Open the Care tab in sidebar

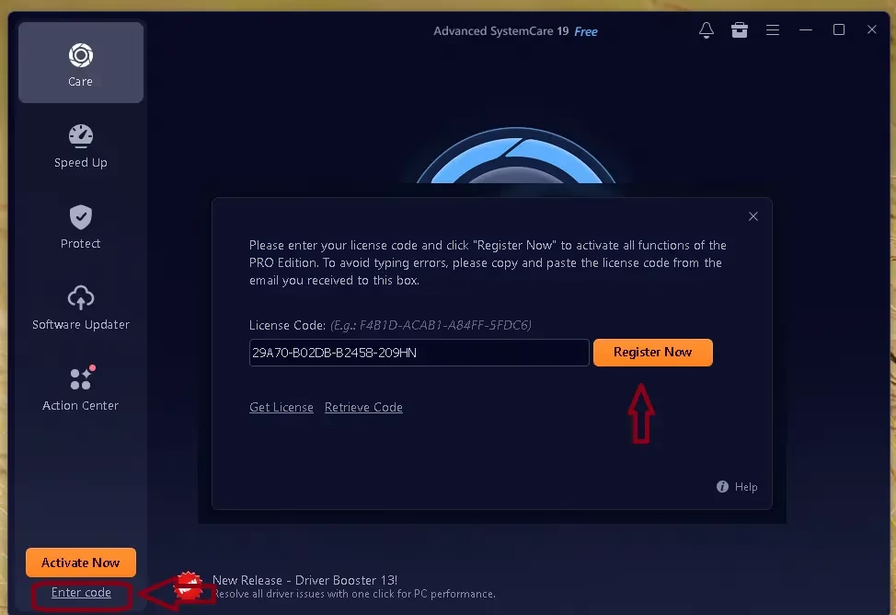[81, 63]
